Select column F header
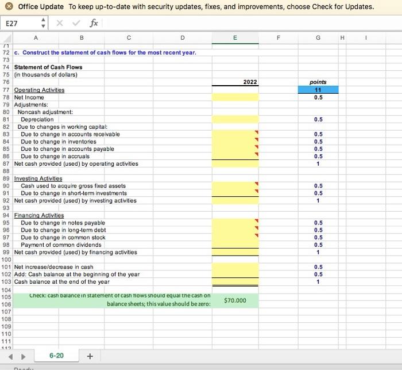The image size is (402, 370). 279,38
